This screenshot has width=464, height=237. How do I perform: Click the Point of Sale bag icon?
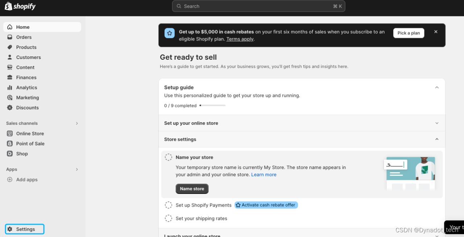pyautogui.click(x=10, y=144)
